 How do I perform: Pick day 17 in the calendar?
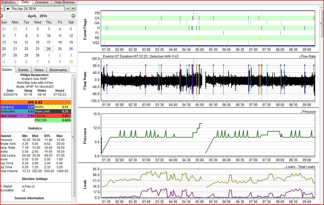pos(49,42)
